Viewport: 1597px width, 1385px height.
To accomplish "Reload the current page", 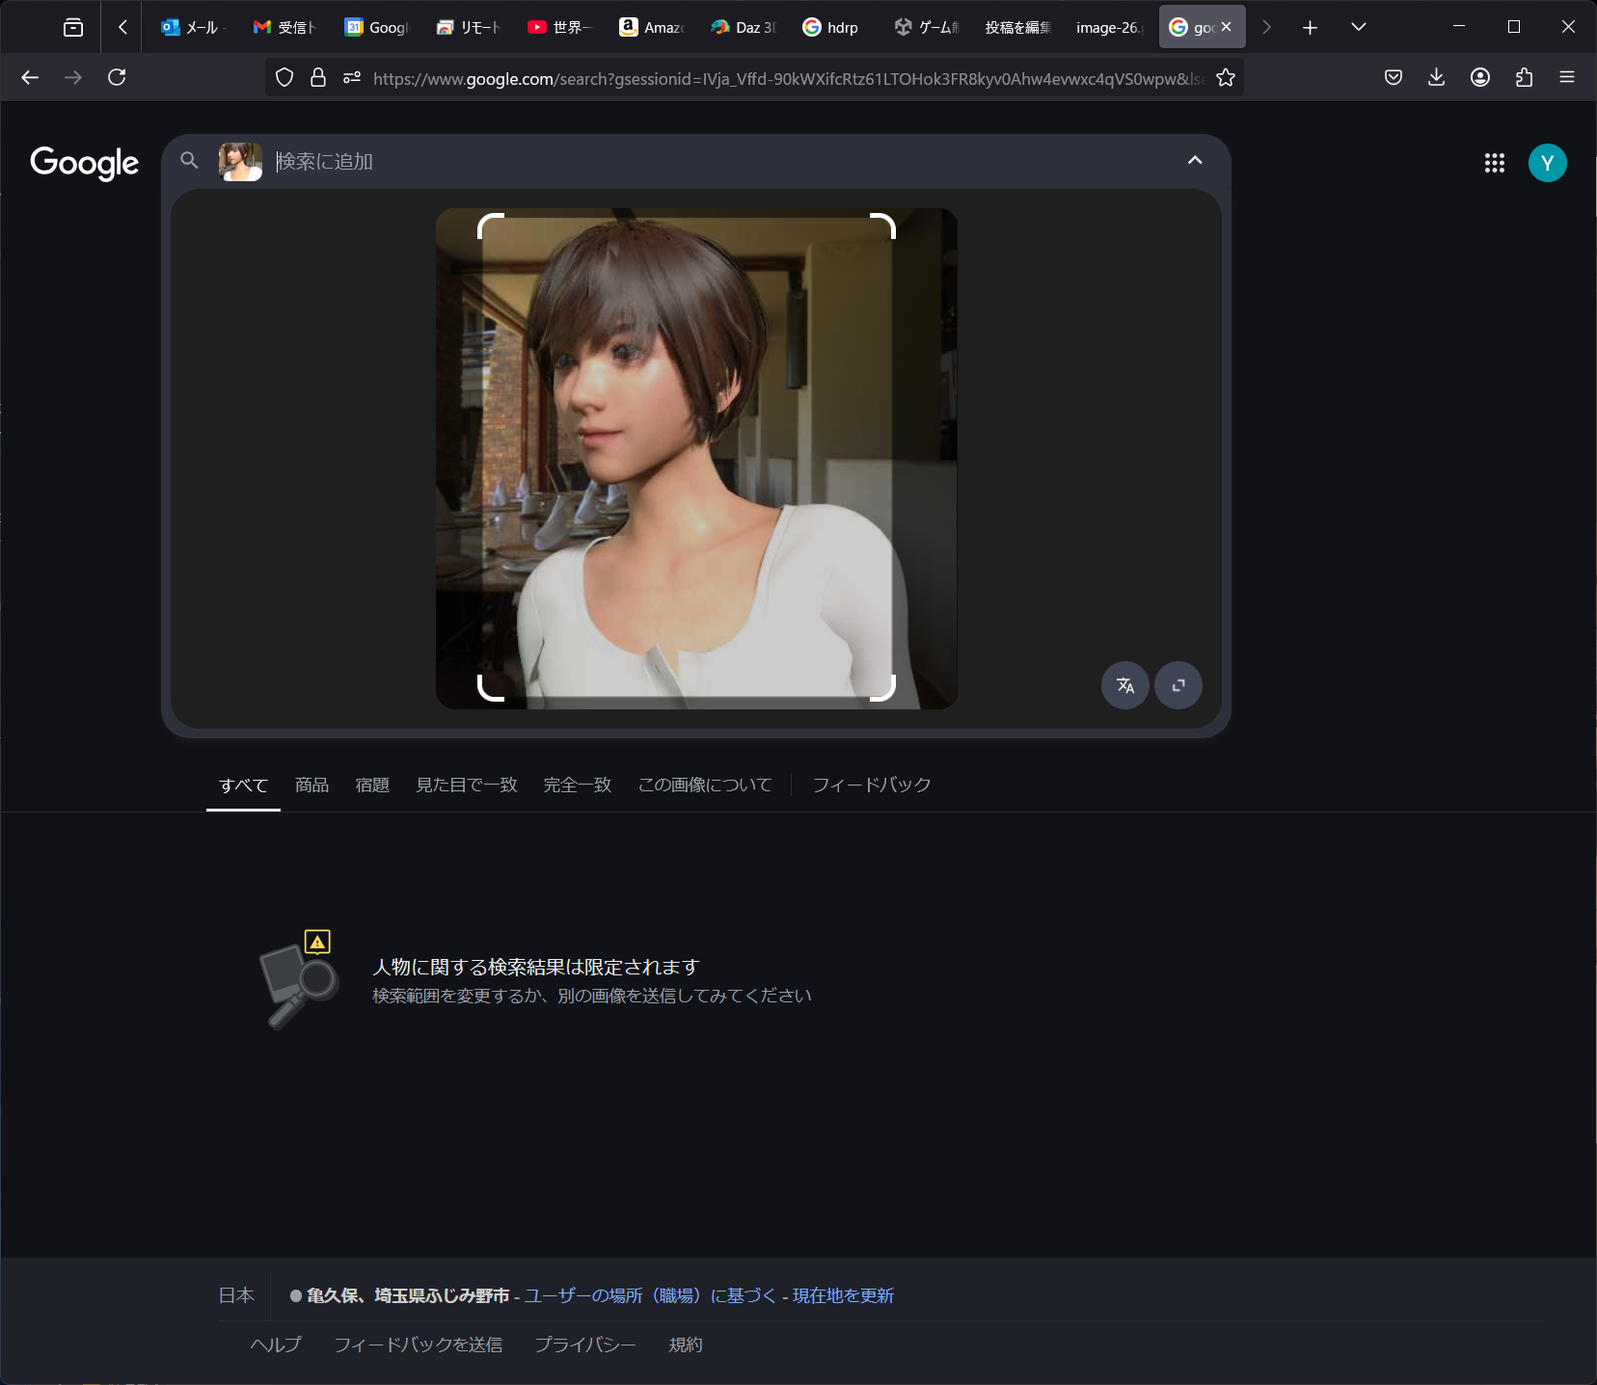I will pyautogui.click(x=117, y=78).
